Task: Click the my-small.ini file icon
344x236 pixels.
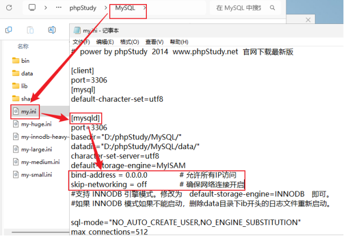Action: pyautogui.click(x=16, y=175)
